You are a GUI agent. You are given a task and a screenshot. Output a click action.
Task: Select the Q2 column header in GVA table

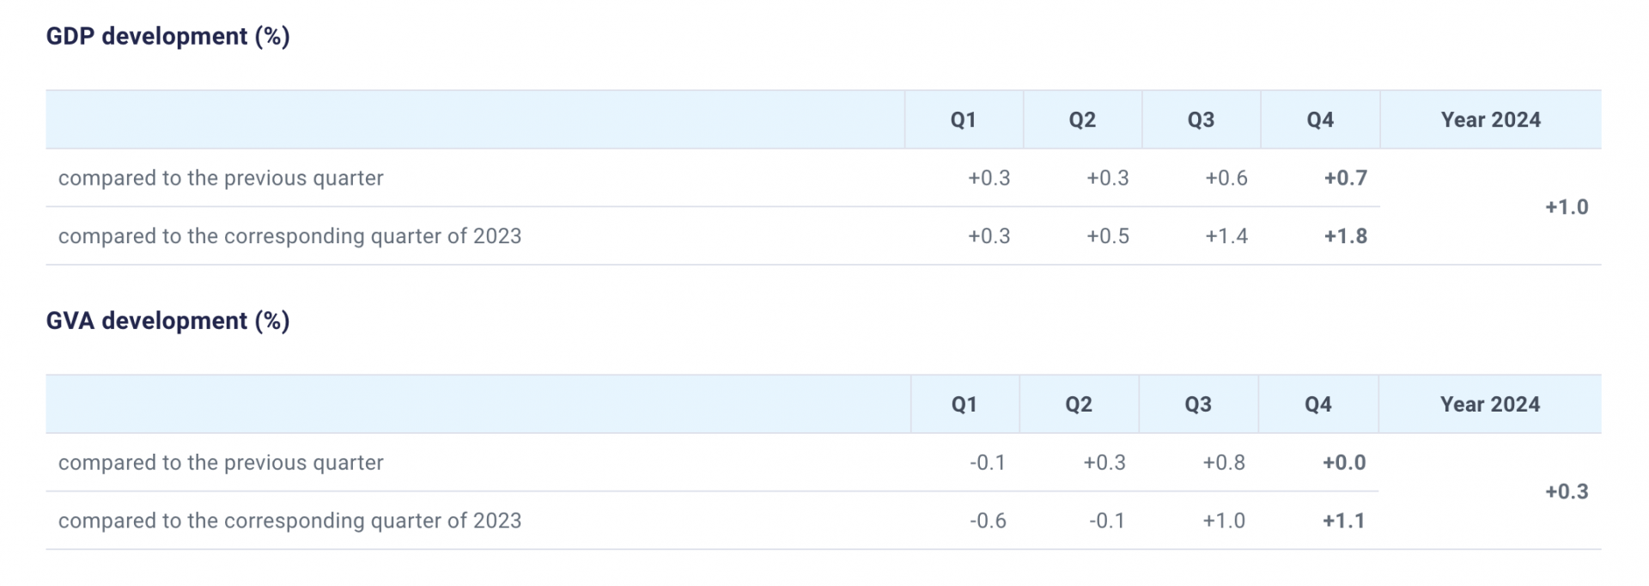(x=1079, y=405)
